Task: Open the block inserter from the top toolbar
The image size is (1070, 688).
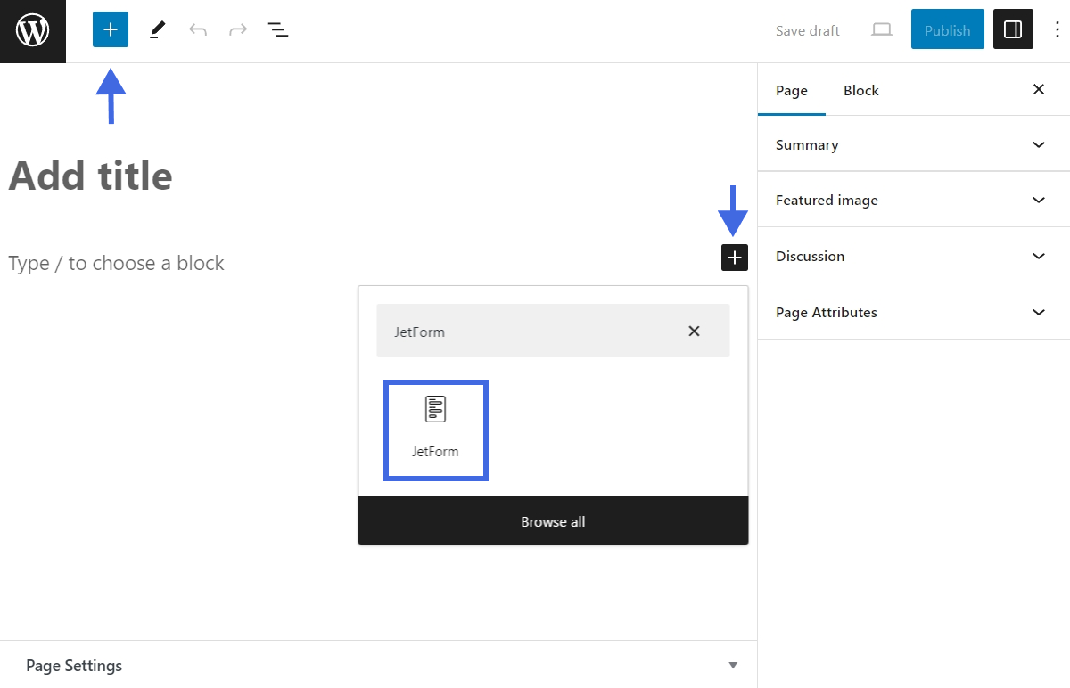Action: (x=110, y=29)
